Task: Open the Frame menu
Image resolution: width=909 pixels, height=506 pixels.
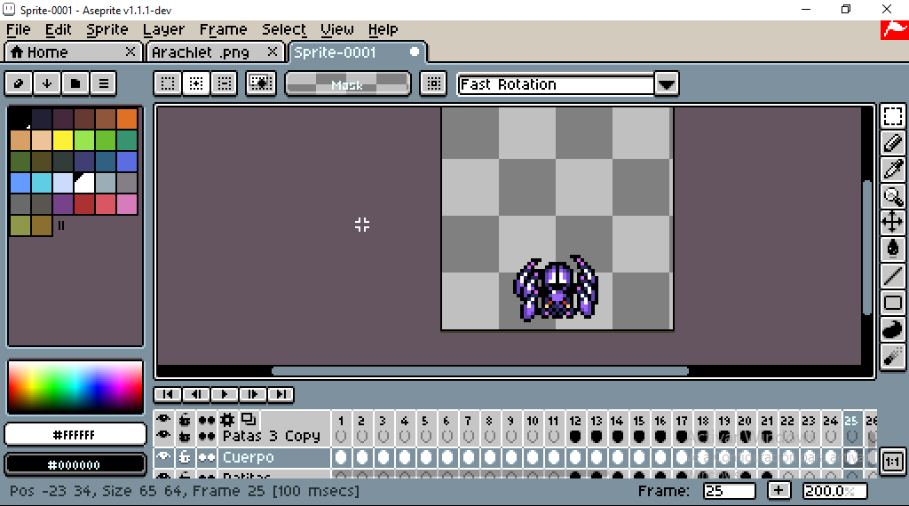Action: 223,29
